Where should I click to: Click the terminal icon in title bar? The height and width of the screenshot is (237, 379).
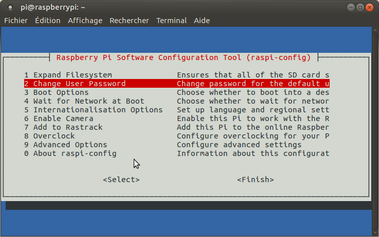click(11, 7)
